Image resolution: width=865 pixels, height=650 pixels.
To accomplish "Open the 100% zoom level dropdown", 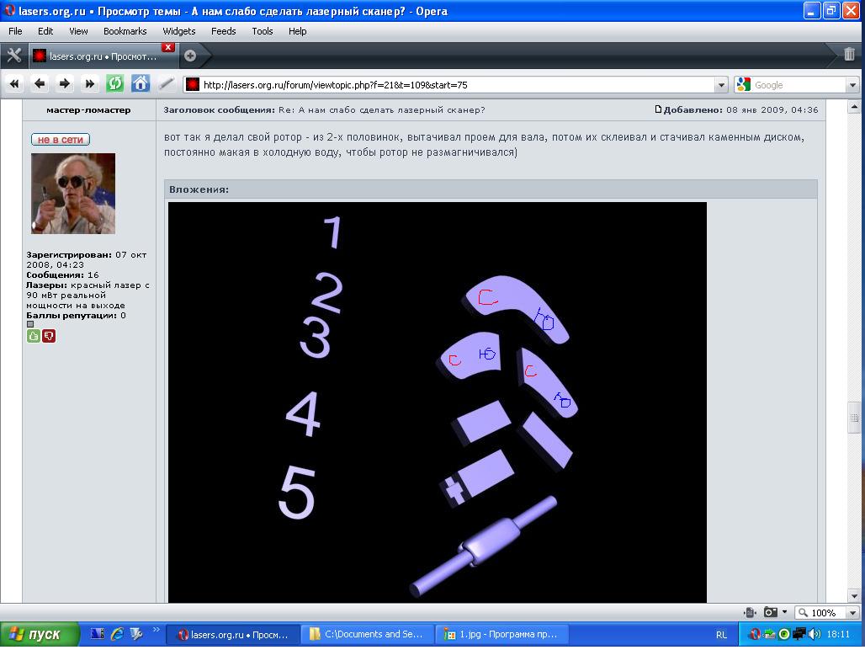I will pos(852,613).
